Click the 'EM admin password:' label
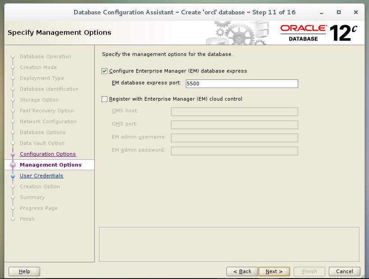369x279 pixels. tap(138, 150)
